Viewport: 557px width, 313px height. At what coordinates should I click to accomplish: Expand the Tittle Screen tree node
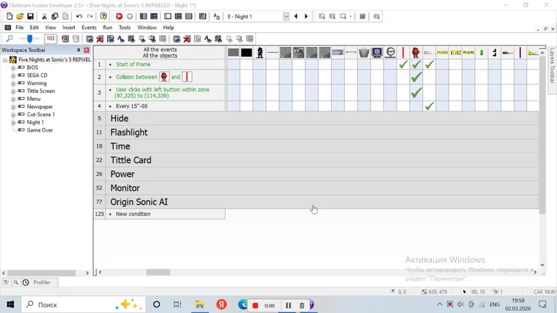(x=13, y=91)
